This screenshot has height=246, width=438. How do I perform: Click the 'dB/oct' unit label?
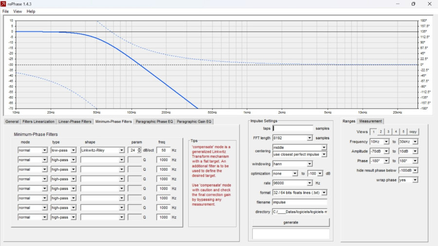tap(148, 150)
